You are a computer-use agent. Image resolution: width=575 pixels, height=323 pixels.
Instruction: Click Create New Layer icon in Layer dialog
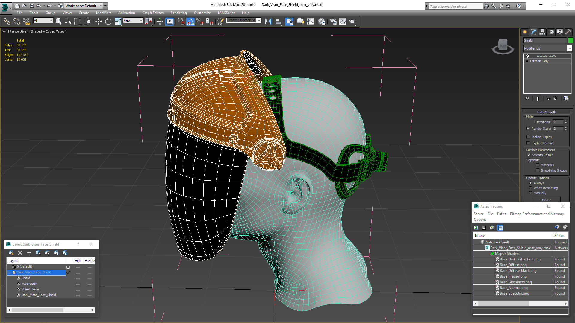pyautogui.click(x=11, y=253)
